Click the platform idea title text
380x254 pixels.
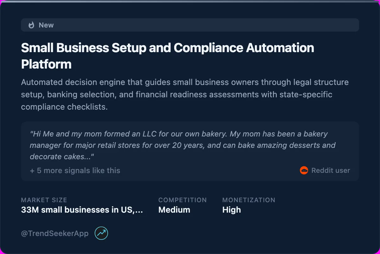point(167,56)
